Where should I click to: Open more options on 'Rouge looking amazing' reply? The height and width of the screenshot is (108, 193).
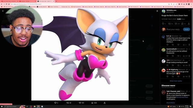pos(189,60)
